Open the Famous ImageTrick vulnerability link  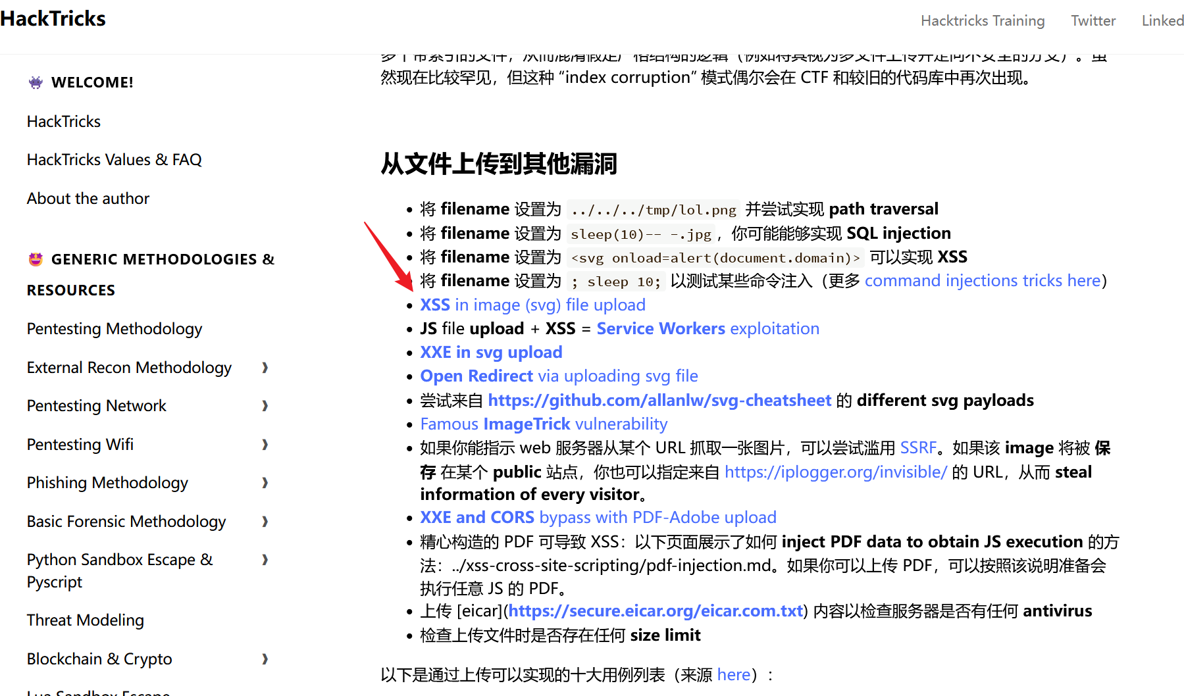[544, 424]
